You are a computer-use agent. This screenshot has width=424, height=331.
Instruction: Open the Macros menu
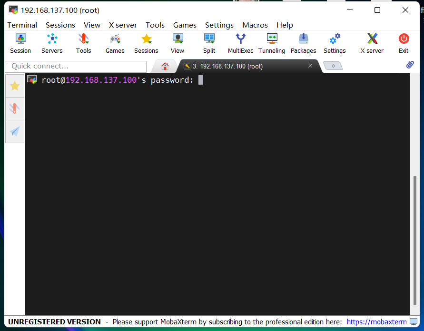point(255,25)
